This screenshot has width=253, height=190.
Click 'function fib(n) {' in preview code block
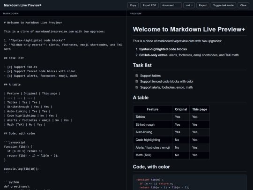(x=150, y=180)
